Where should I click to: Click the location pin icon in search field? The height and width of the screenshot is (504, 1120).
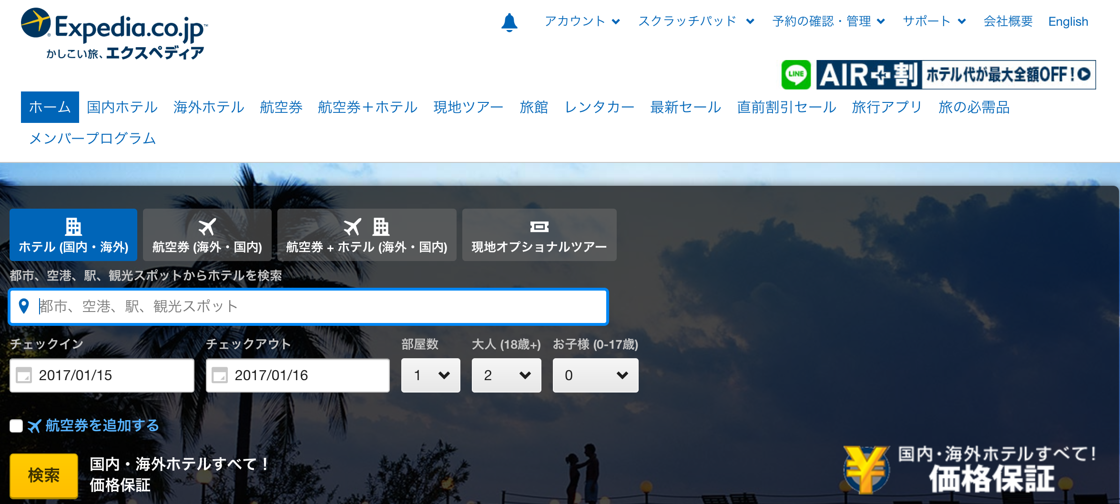pos(24,306)
